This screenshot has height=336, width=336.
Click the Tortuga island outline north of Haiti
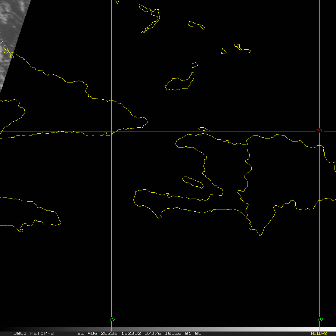click(204, 129)
